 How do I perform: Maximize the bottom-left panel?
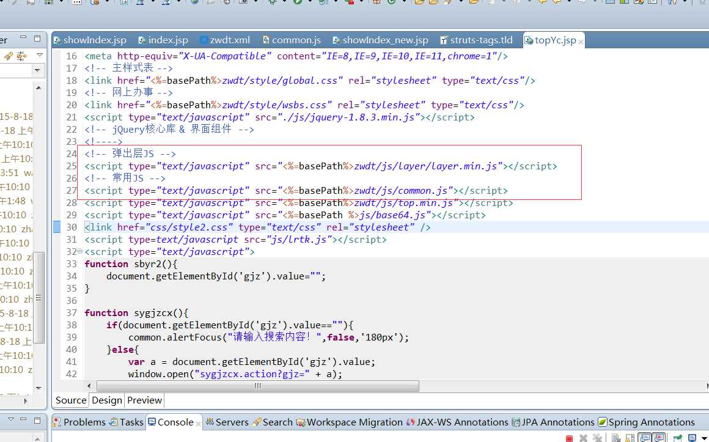[37, 420]
